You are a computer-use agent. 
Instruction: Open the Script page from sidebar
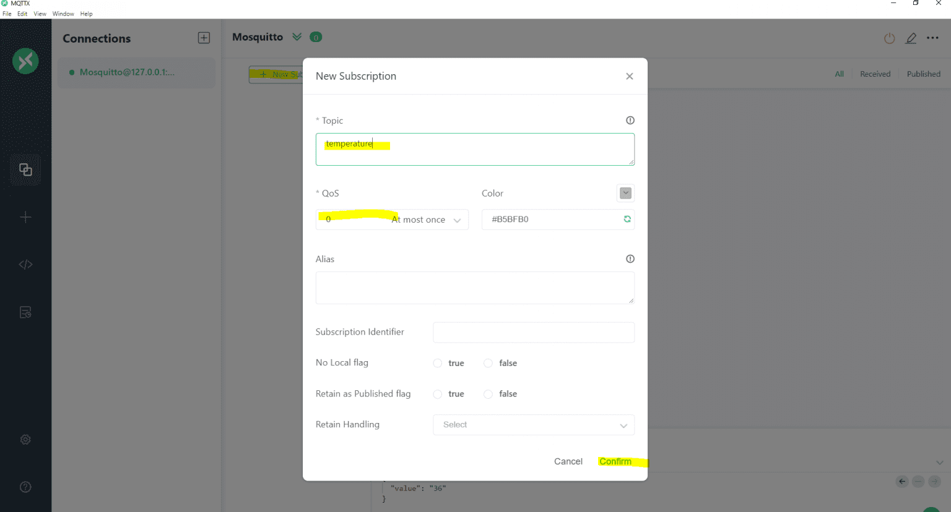tap(25, 265)
